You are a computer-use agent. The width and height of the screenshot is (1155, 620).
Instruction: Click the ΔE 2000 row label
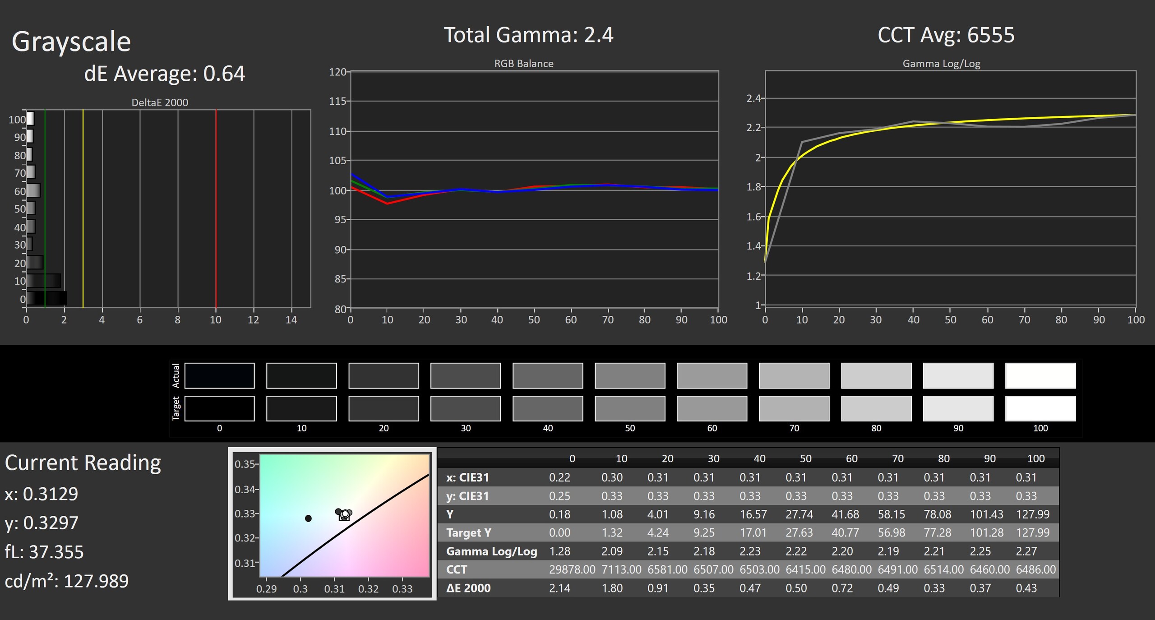[468, 588]
